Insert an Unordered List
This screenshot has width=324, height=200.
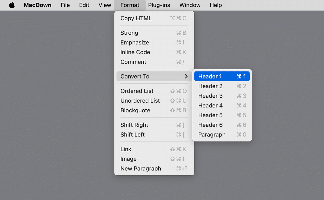pyautogui.click(x=154, y=101)
